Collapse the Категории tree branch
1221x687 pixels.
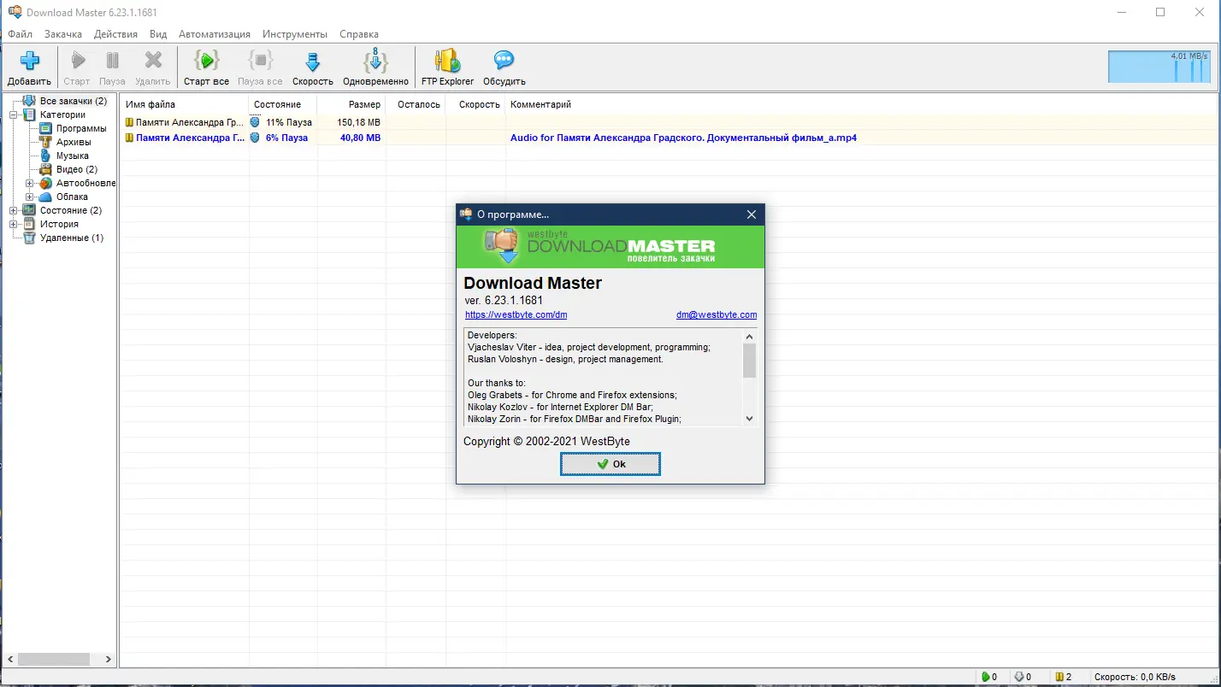coord(11,114)
